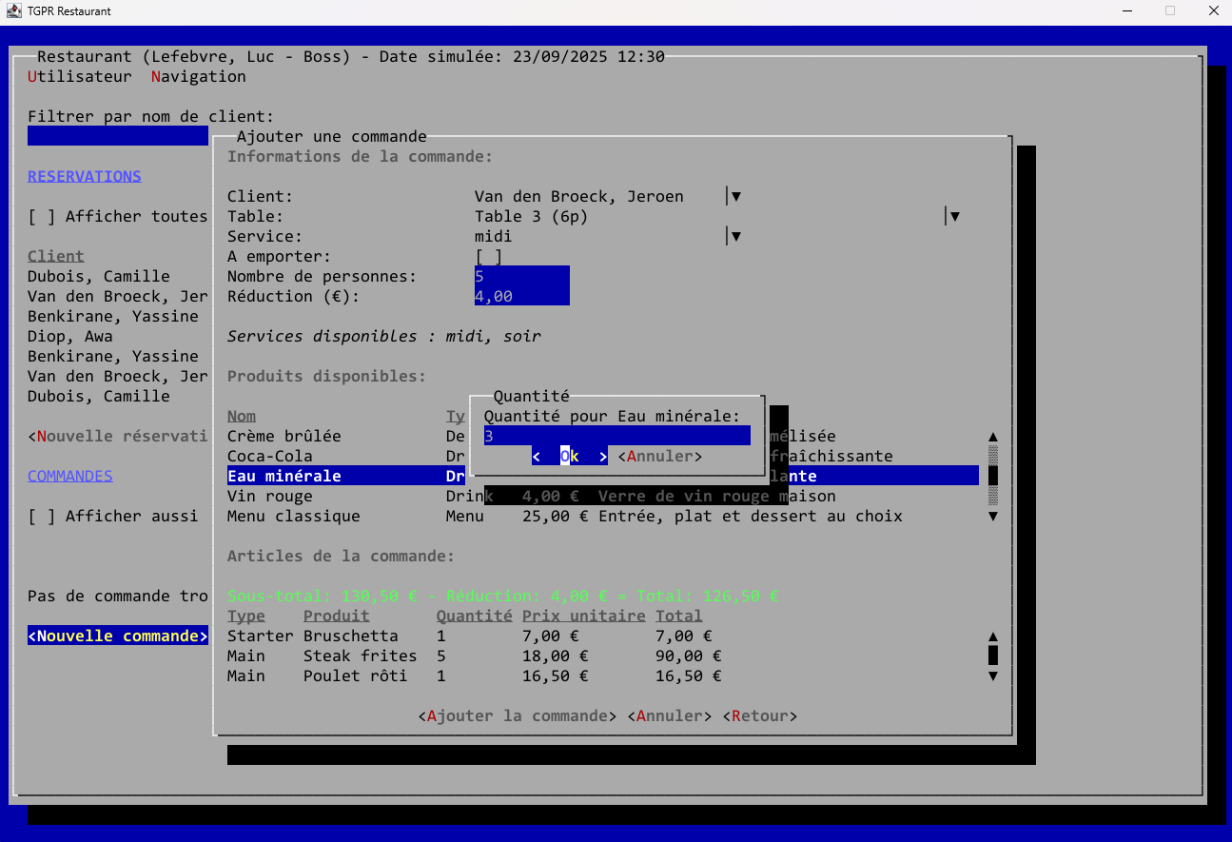Click the order articles scrollbar thumb
The width and height of the screenshot is (1232, 842).
tap(993, 656)
